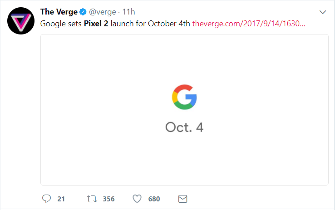Click the blue verified badge
This screenshot has height=210, width=335.
click(x=84, y=12)
